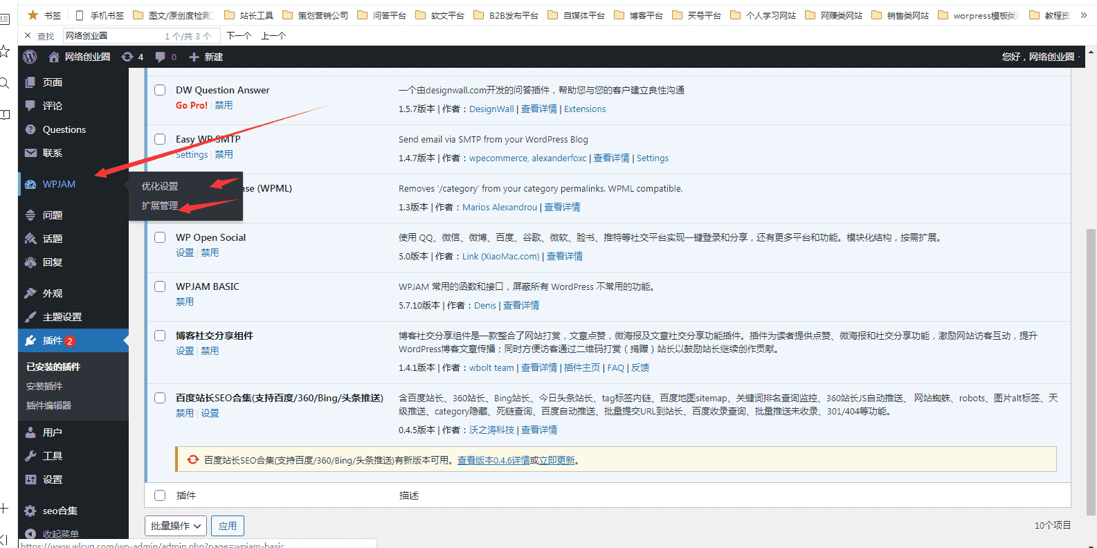
Task: Check the 百度站长SEO合集 checkbox
Action: click(x=160, y=398)
